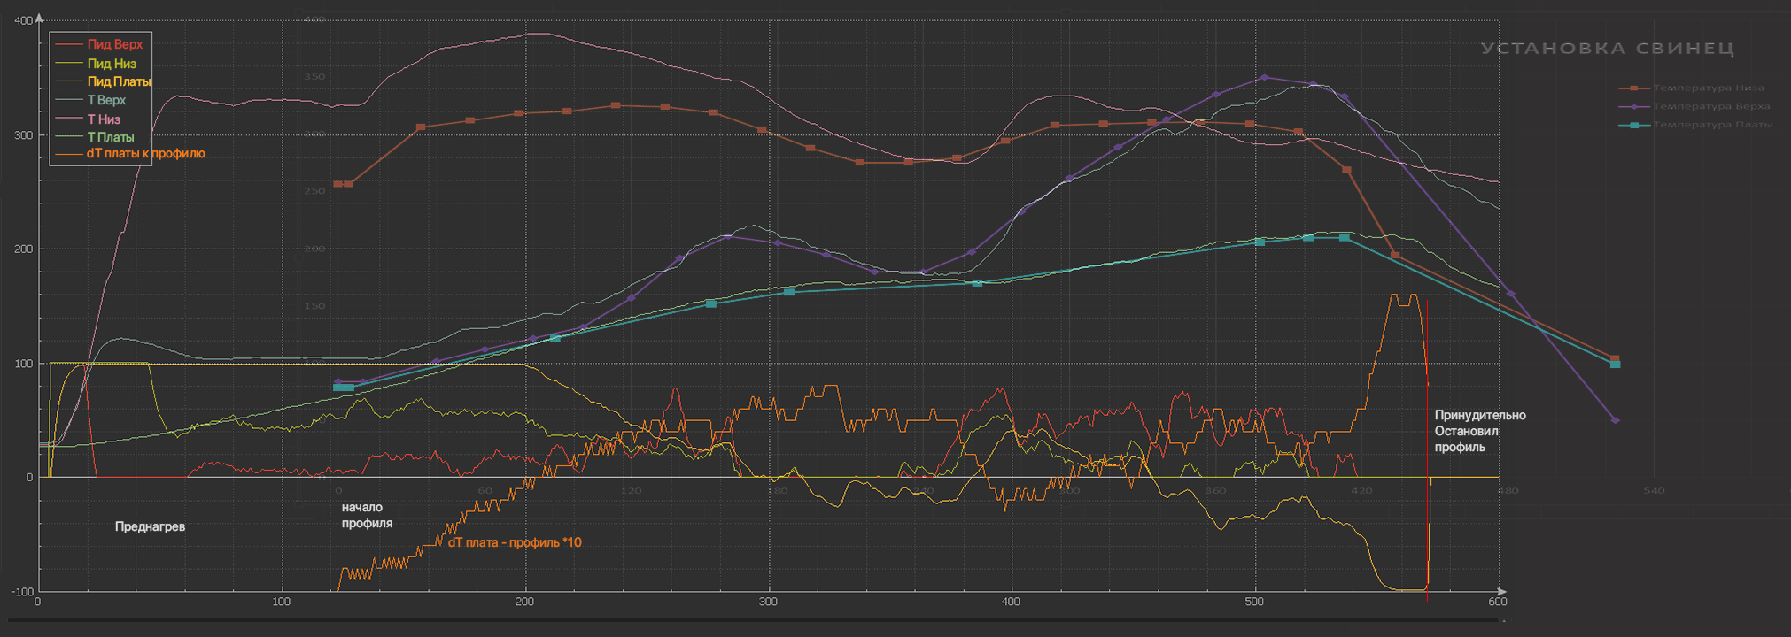
Task: Click the 'Пид Верх' legend entry
Action: point(98,44)
